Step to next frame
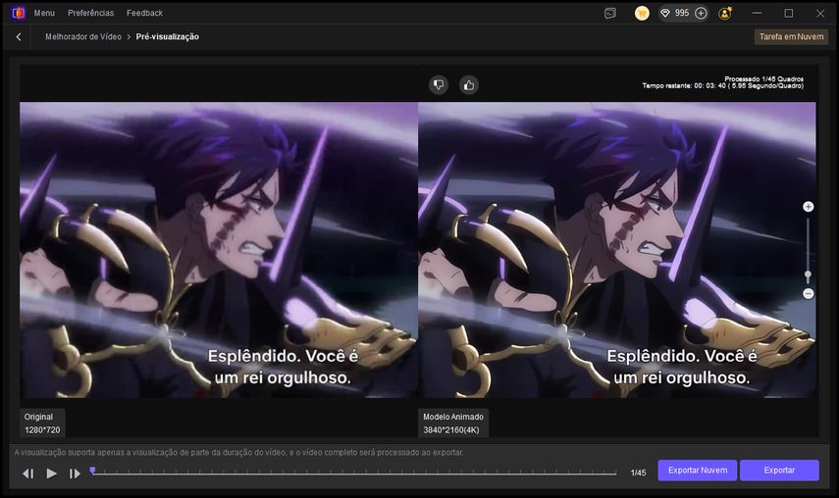This screenshot has height=498, width=839. (75, 473)
